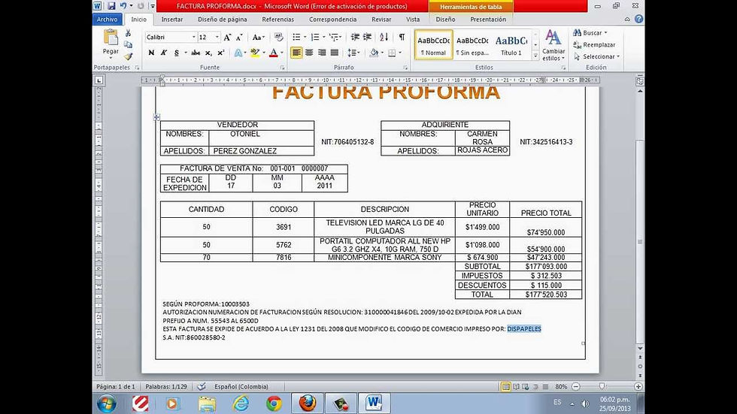The width and height of the screenshot is (737, 414).
Task: Toggle Underline (S) formatting
Action: pos(176,53)
